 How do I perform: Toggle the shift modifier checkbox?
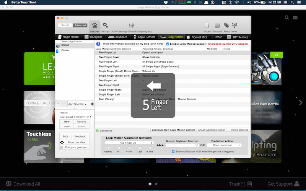pyautogui.click(x=109, y=148)
